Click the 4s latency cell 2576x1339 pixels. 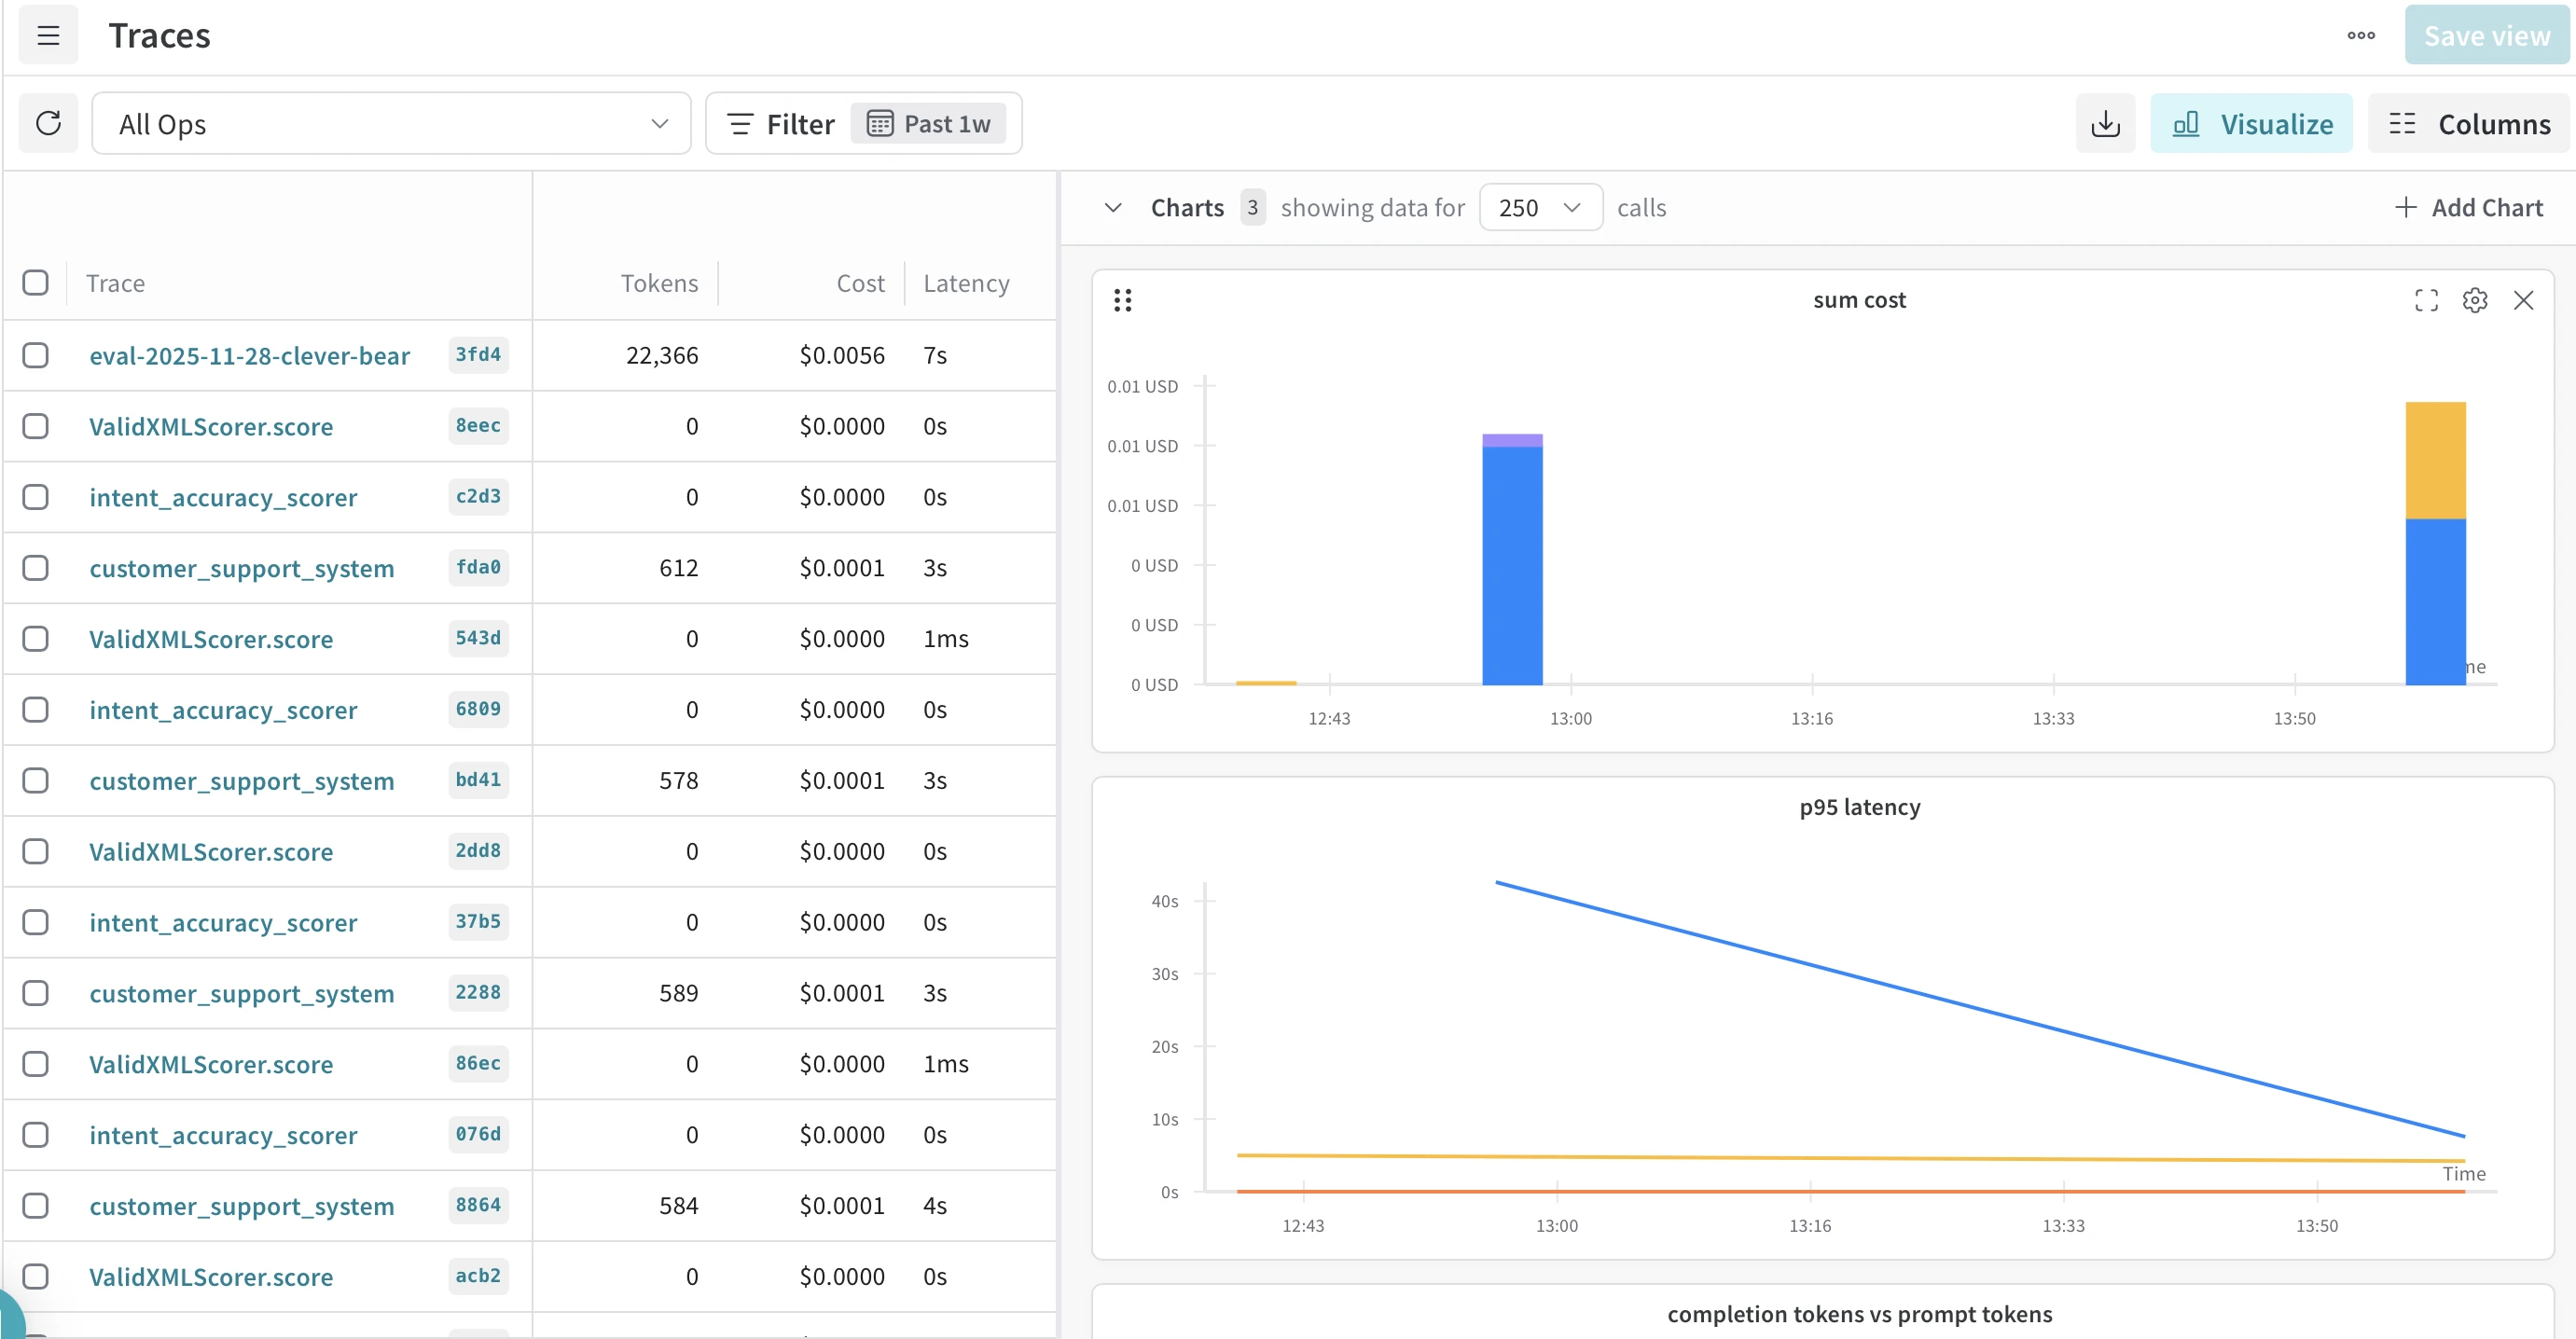935,1206
